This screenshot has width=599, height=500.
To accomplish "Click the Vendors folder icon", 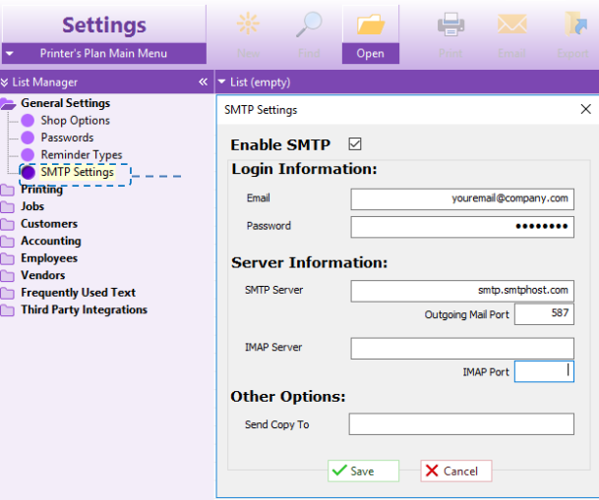I will (7, 276).
